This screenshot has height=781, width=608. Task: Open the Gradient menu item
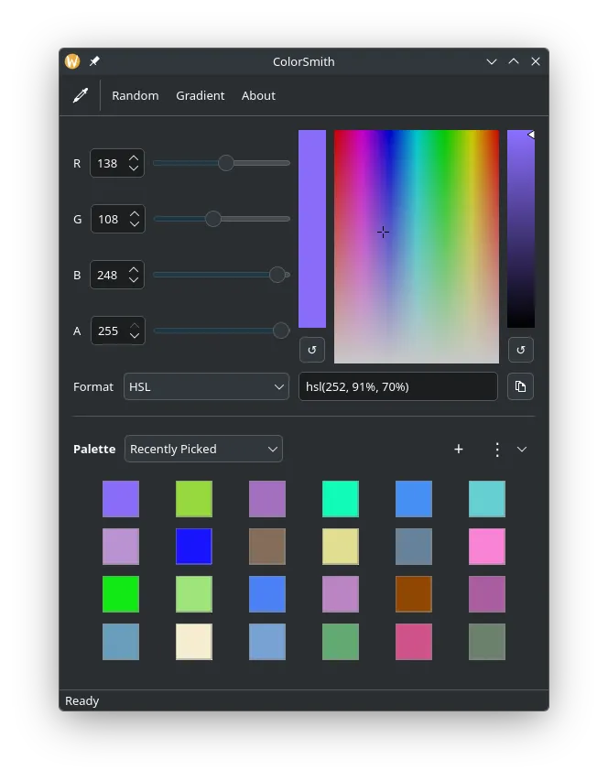(201, 95)
